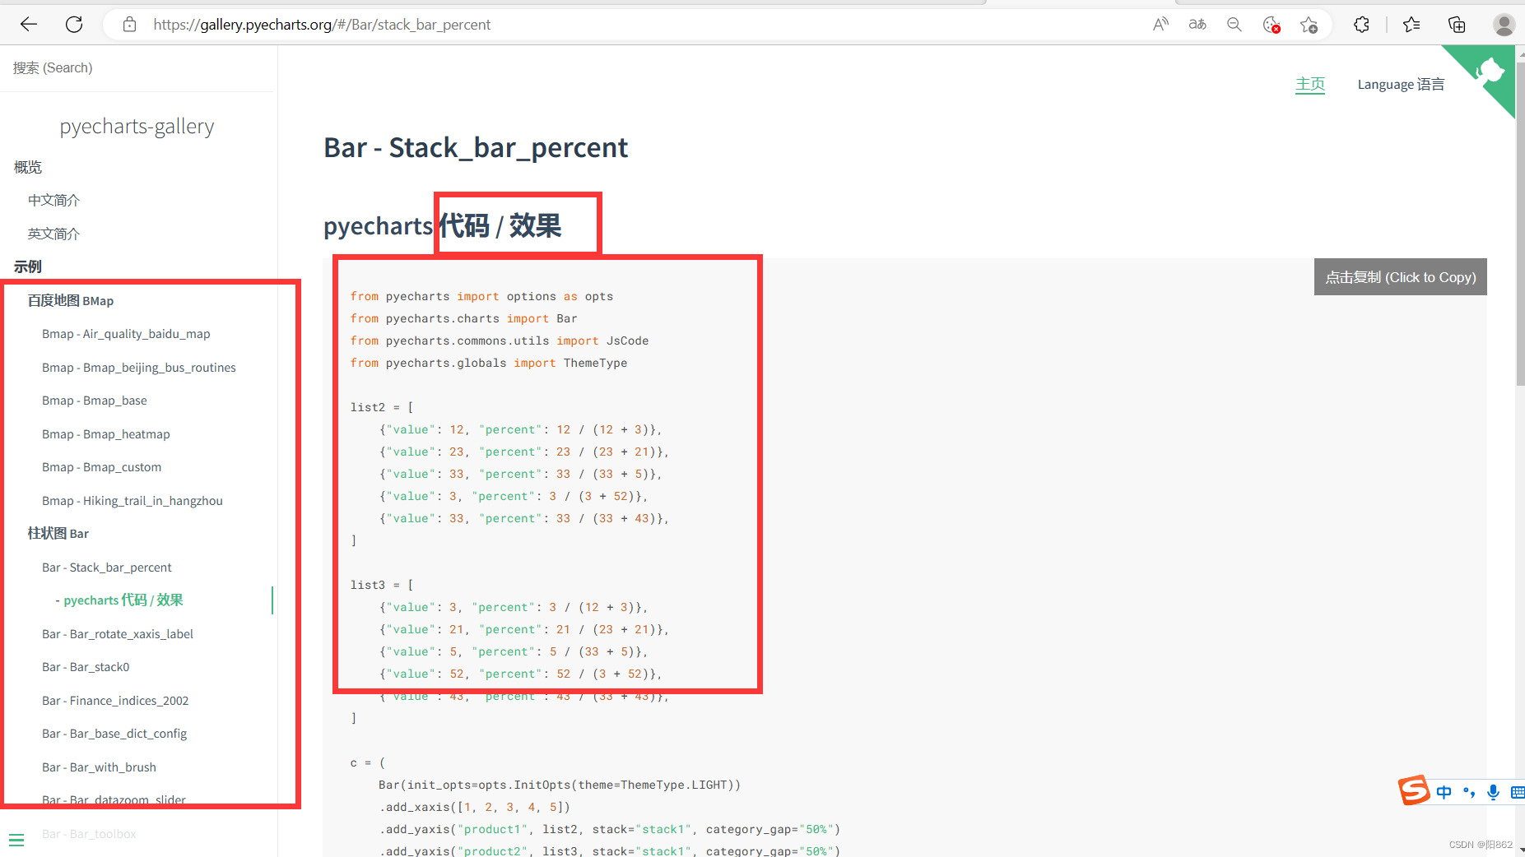Image resolution: width=1525 pixels, height=857 pixels.
Task: Open Read Aloud in the address bar
Action: pyautogui.click(x=1160, y=25)
